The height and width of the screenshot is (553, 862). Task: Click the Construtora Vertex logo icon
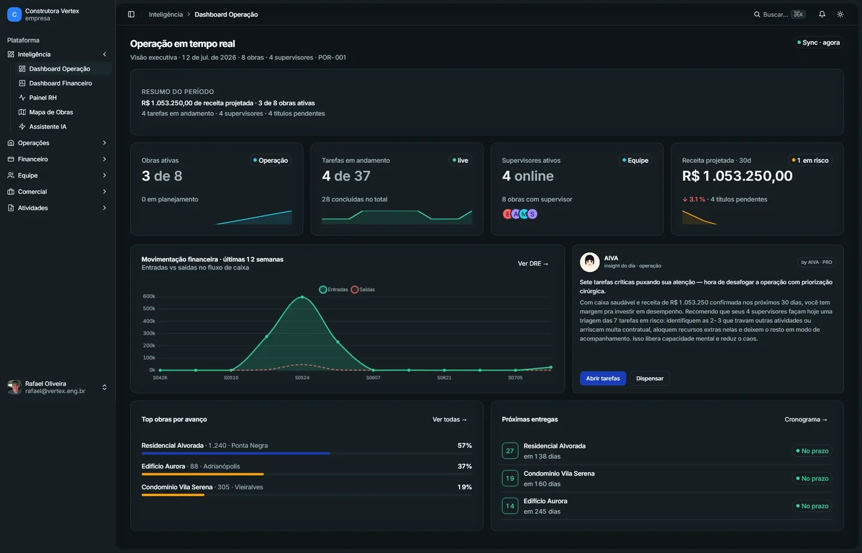pos(14,14)
